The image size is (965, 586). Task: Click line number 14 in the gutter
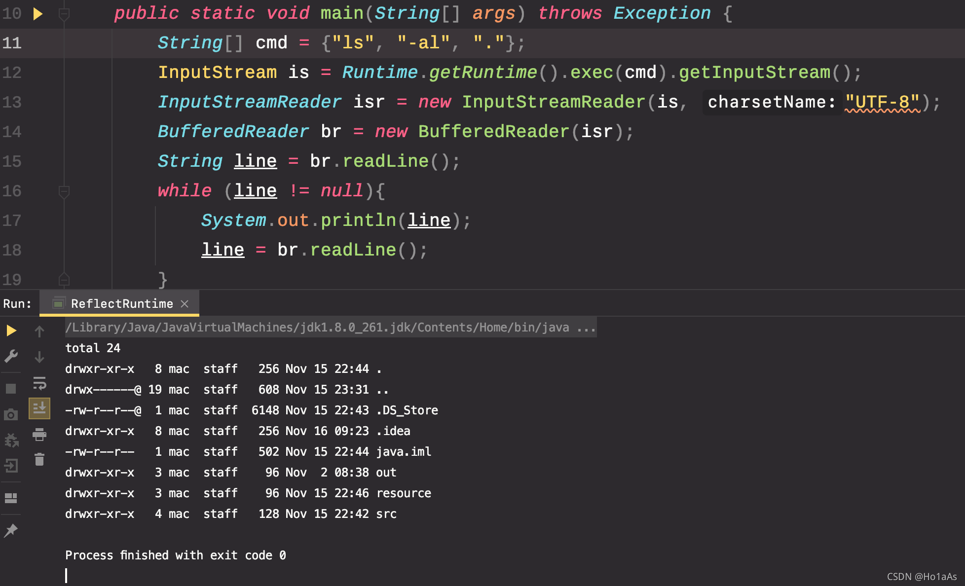(x=12, y=132)
